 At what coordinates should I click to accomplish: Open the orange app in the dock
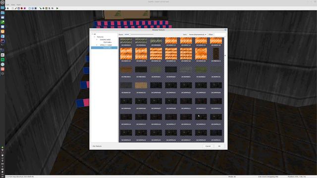coord(2,32)
